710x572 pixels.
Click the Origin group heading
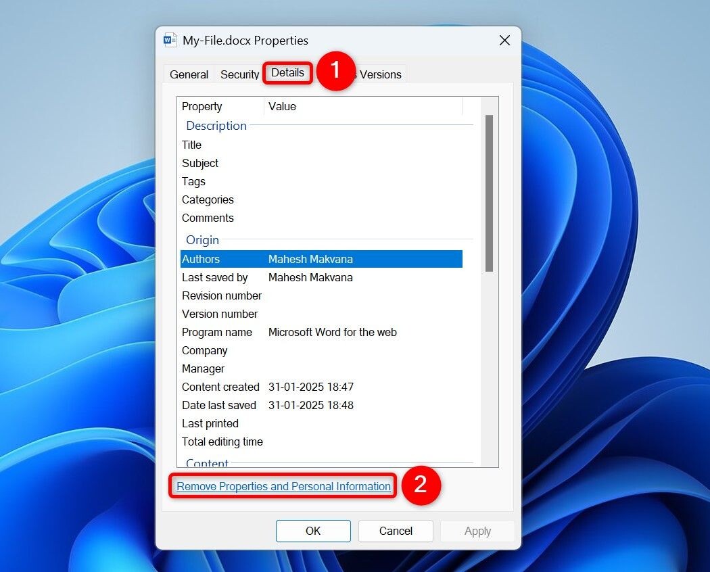[202, 239]
